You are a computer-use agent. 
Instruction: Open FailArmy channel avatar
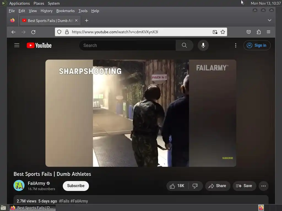[19, 185]
